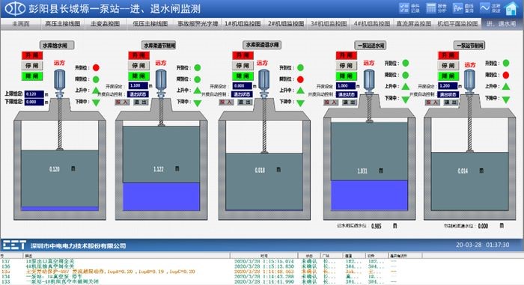The width and height of the screenshot is (524, 285).
Task: Click 上升中 up-triangle indicator of 水库给水闸
Action: click(96, 91)
